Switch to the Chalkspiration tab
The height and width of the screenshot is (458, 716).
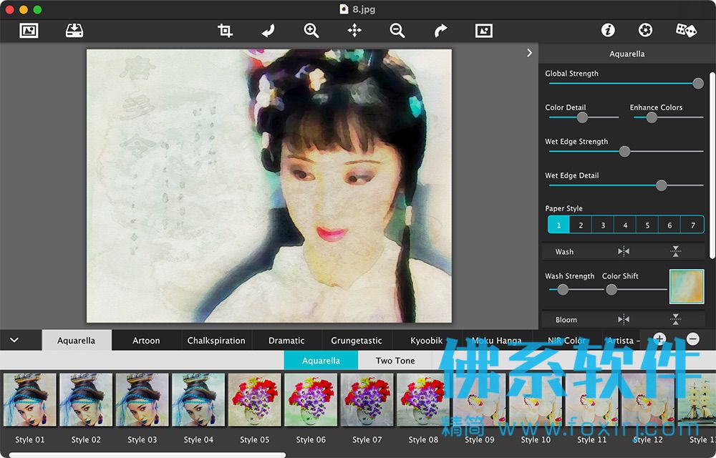pos(216,341)
